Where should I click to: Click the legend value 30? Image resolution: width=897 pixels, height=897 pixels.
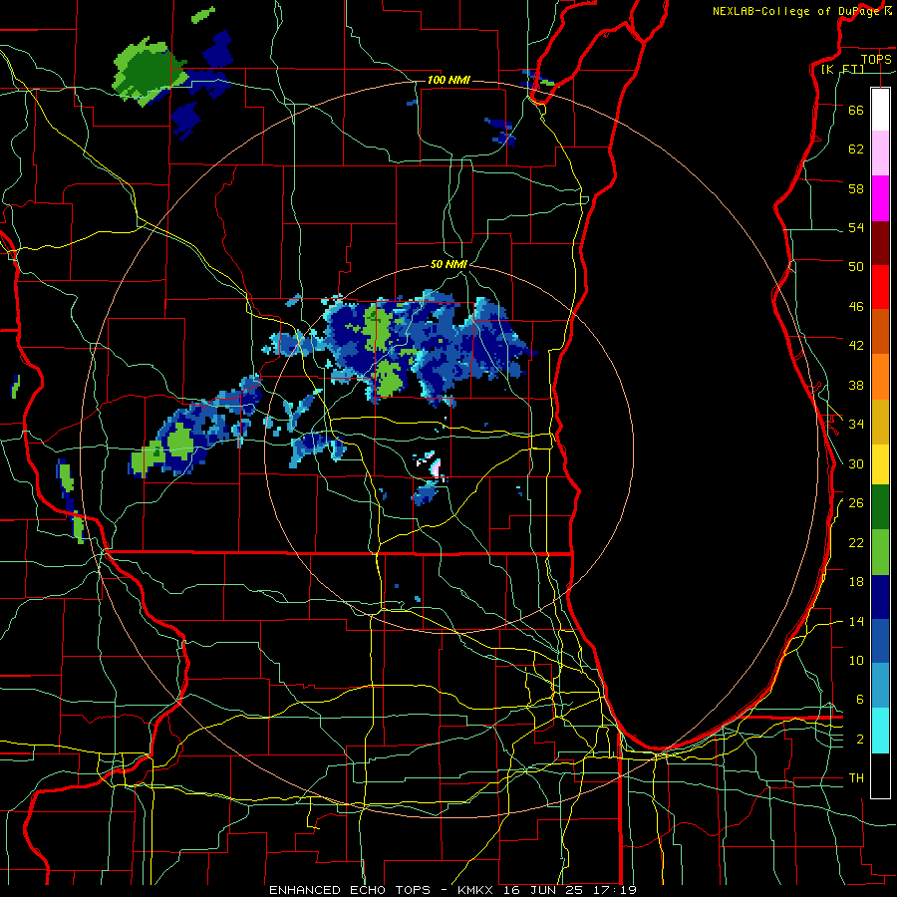click(856, 463)
